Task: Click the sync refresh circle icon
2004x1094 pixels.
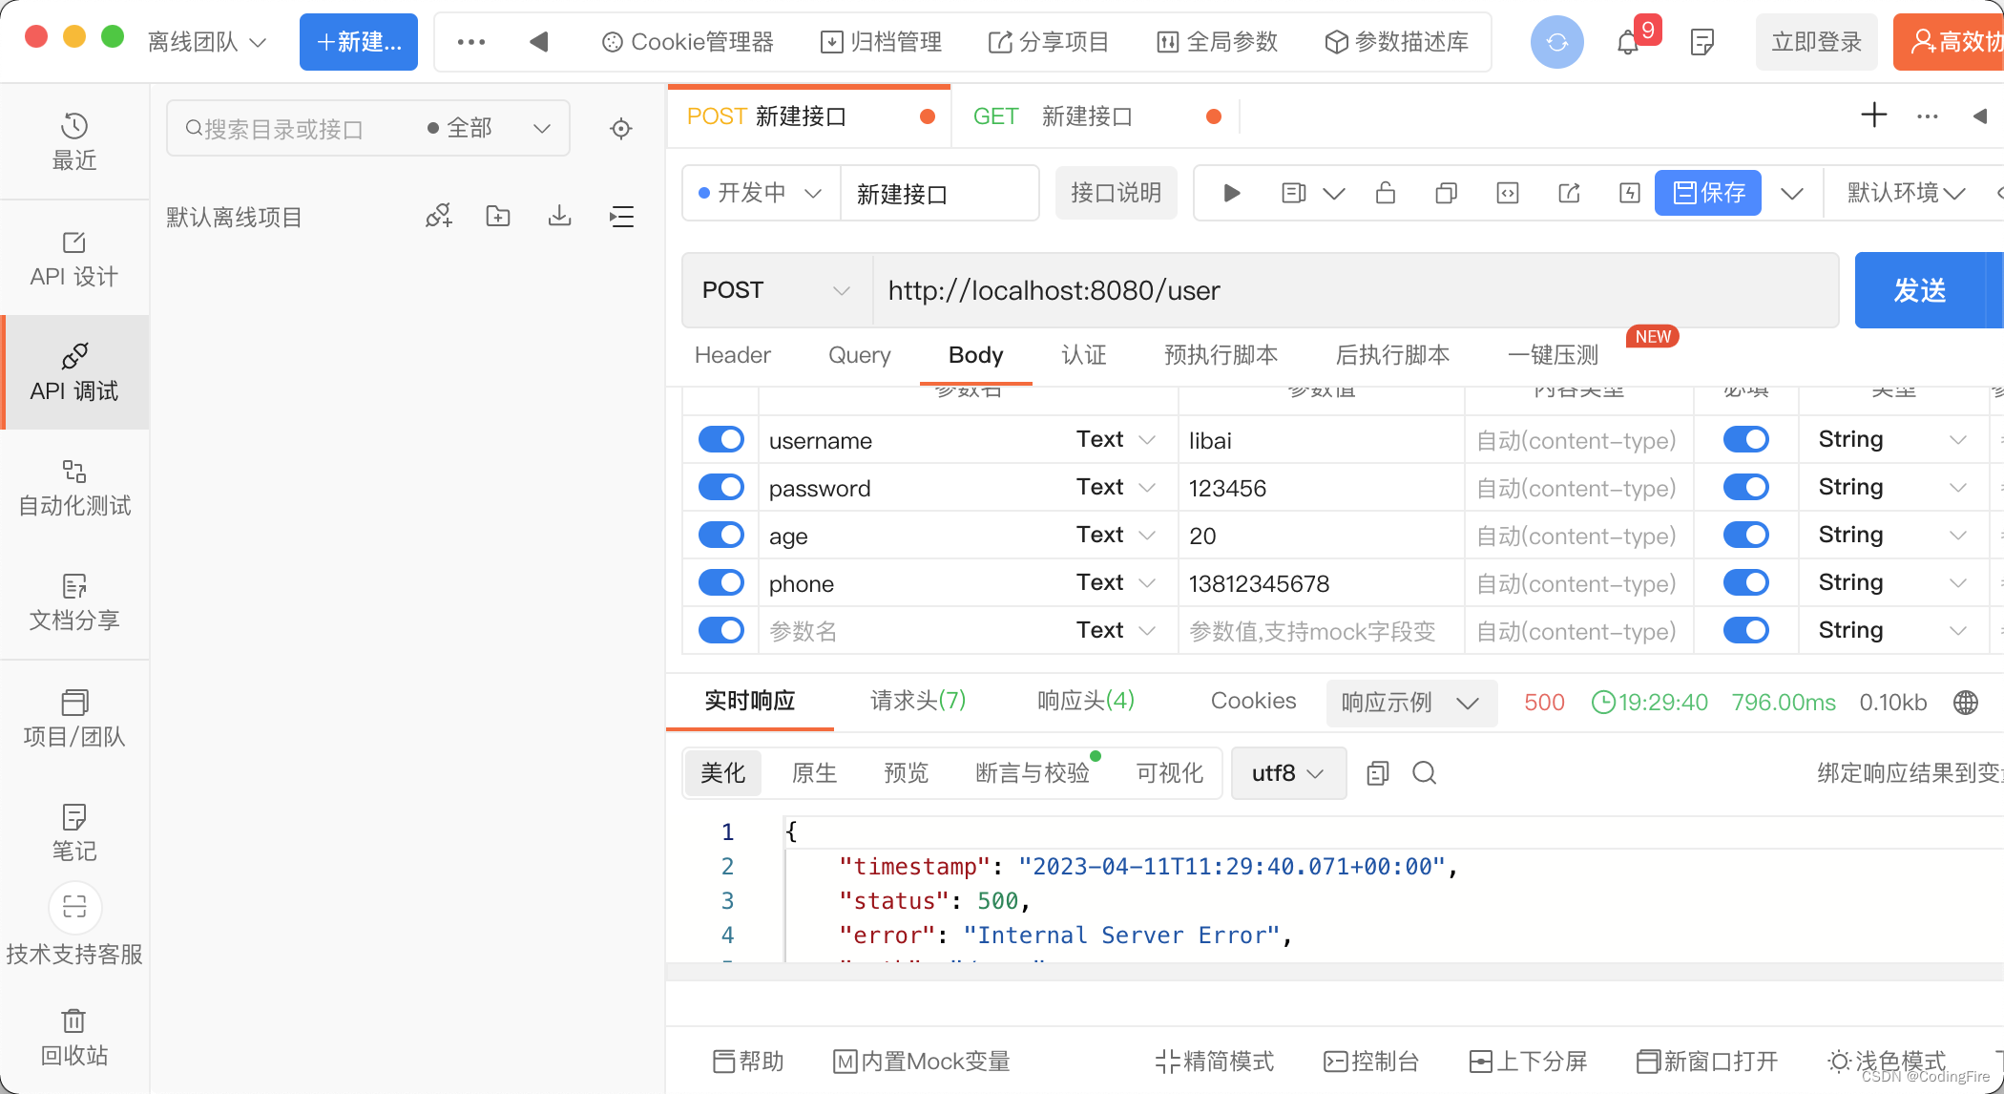Action: click(1556, 42)
